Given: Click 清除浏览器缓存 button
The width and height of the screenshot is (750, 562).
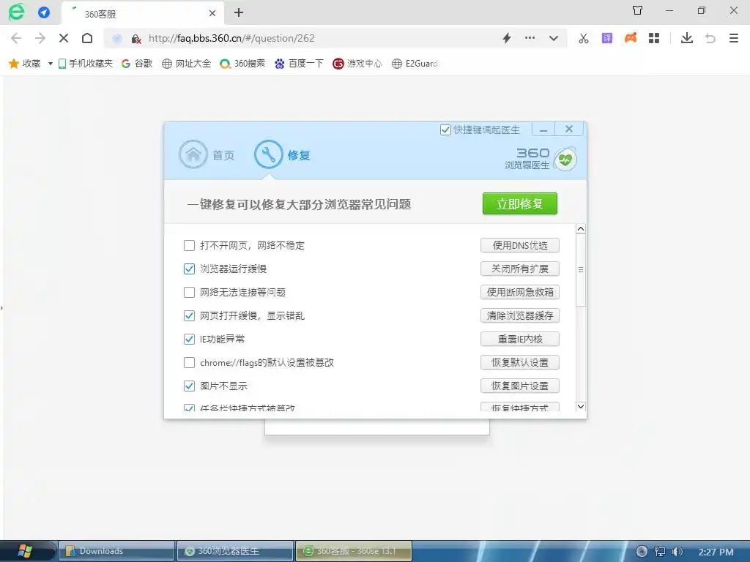Looking at the screenshot, I should tap(520, 316).
